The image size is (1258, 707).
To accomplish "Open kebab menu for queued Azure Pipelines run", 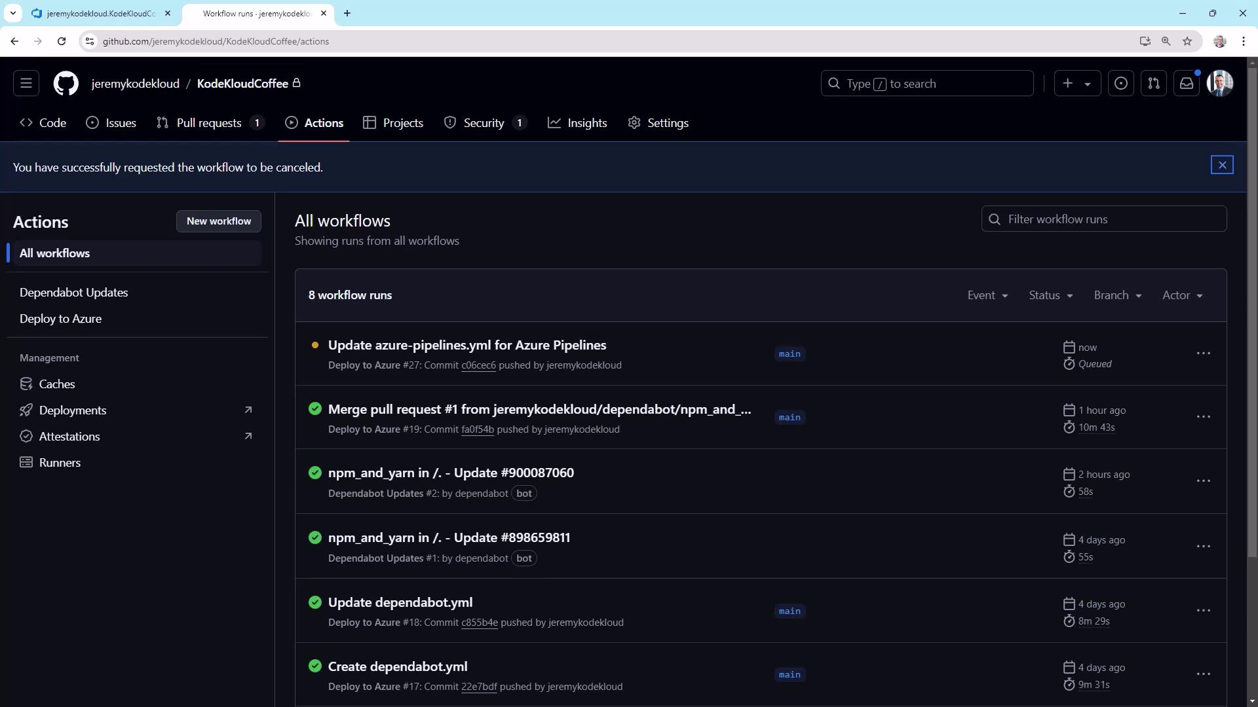I will pyautogui.click(x=1203, y=353).
